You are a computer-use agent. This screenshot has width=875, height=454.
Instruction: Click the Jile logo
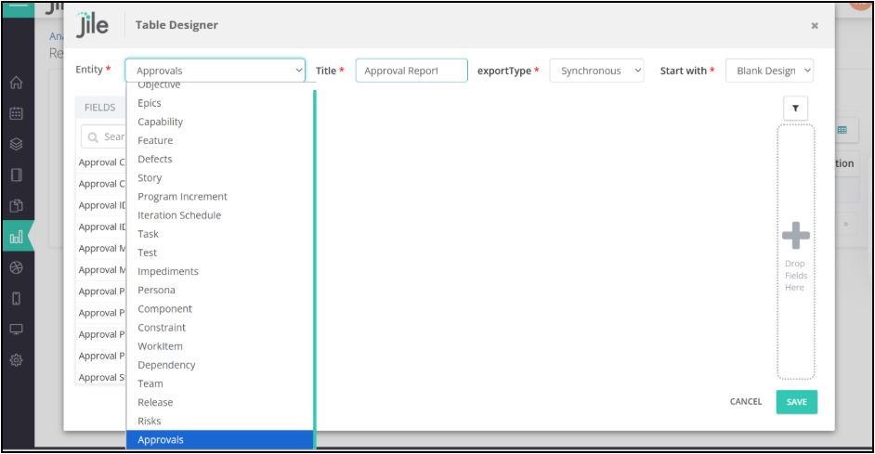[x=93, y=25]
